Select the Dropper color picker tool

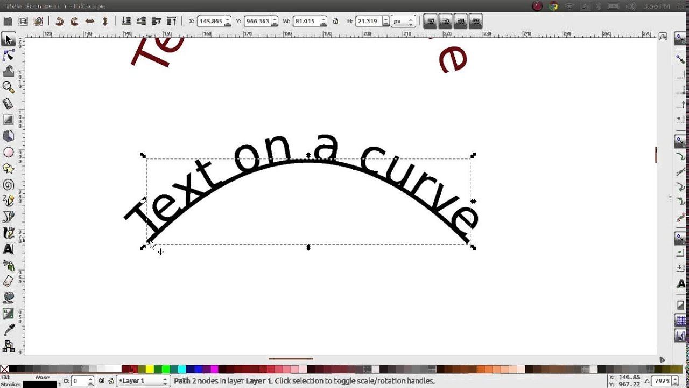tap(8, 329)
